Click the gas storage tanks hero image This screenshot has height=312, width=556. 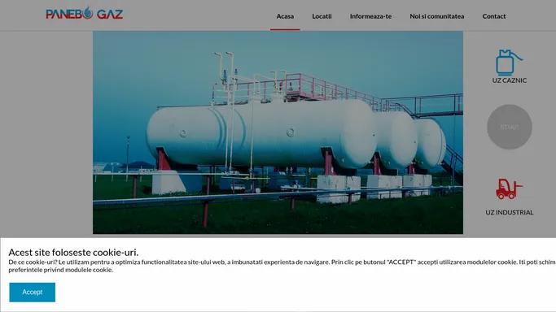tap(278, 132)
